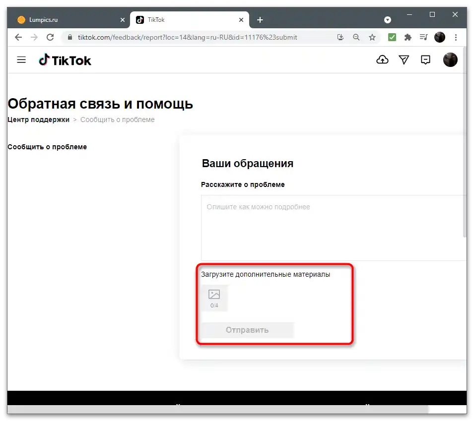Install app icon in address bar

(x=340, y=37)
